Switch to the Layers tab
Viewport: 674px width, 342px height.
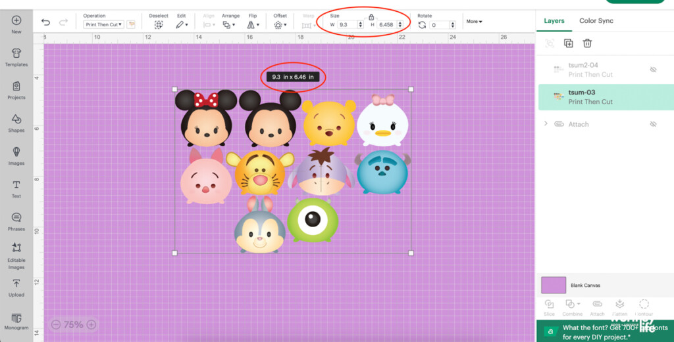[554, 20]
